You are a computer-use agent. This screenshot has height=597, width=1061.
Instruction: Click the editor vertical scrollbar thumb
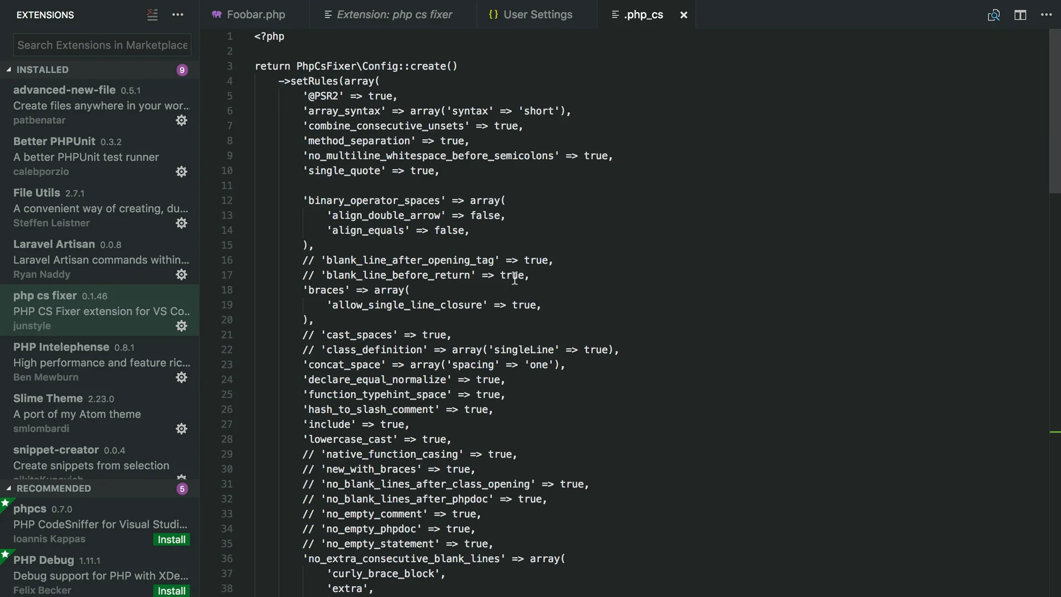[x=1054, y=111]
